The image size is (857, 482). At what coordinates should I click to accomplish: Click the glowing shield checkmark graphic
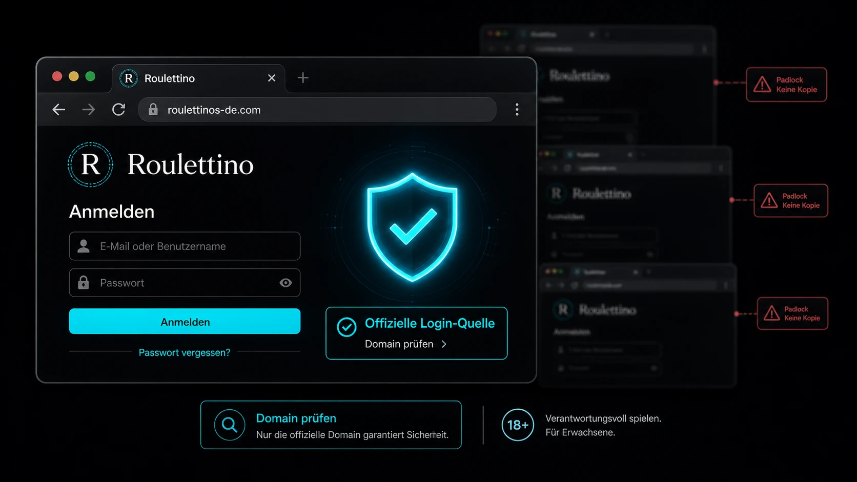412,227
